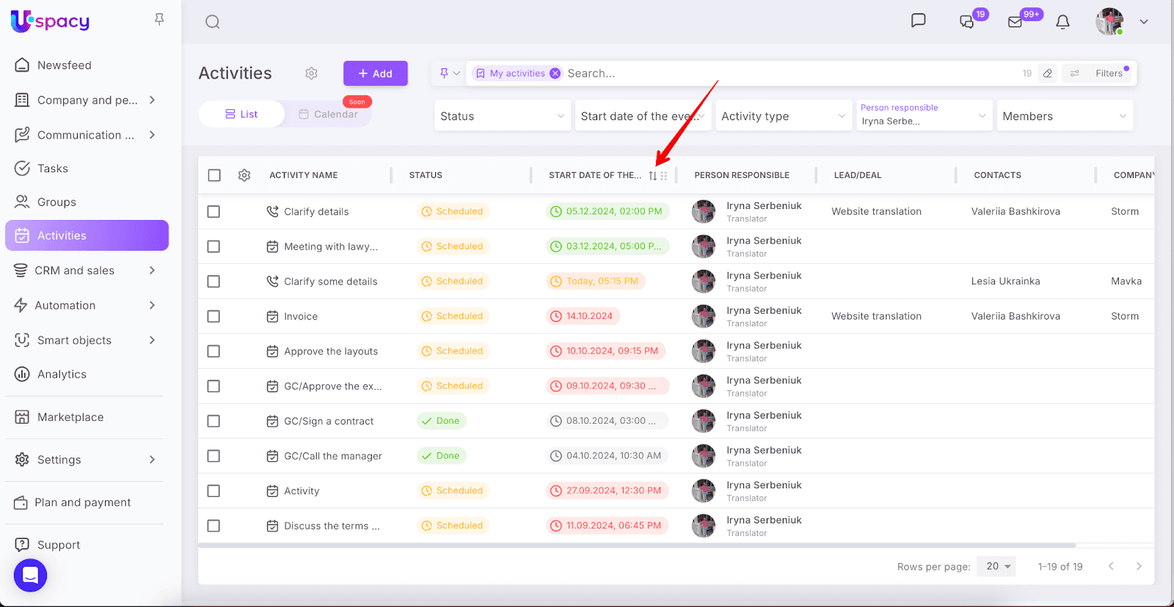1174x607 pixels.
Task: Open the mail inbox icon with 99+ badge
Action: click(x=1016, y=22)
